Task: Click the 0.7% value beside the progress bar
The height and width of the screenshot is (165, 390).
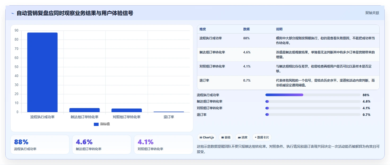Action: 366,115
